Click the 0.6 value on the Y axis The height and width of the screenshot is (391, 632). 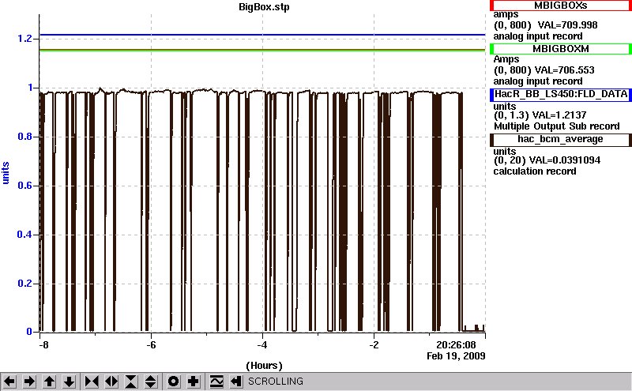(x=24, y=186)
